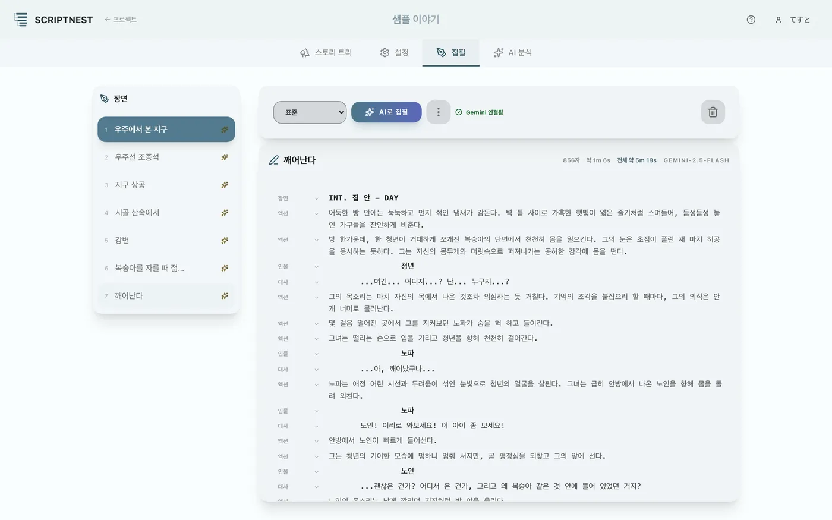Select the 집필 tab
The image size is (832, 520).
[450, 52]
